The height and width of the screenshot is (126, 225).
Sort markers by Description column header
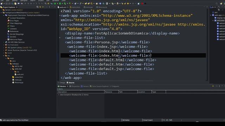81,92
